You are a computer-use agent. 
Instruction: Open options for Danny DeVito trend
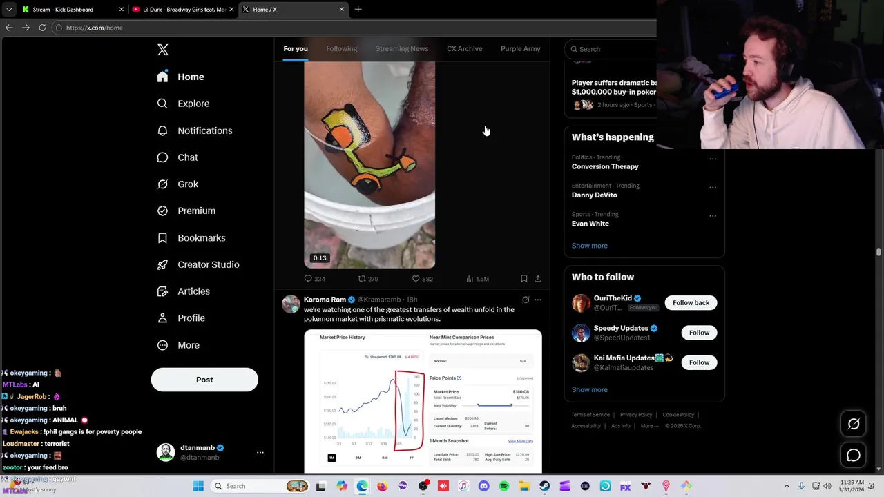point(713,187)
